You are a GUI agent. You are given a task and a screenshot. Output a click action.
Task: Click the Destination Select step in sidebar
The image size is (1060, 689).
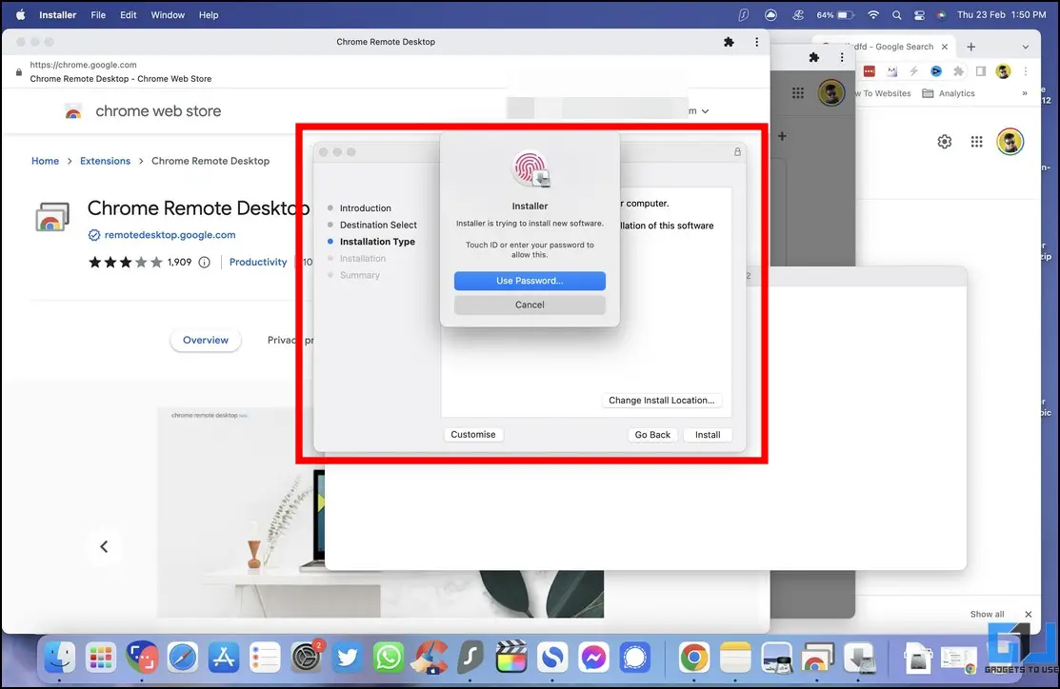(x=378, y=225)
